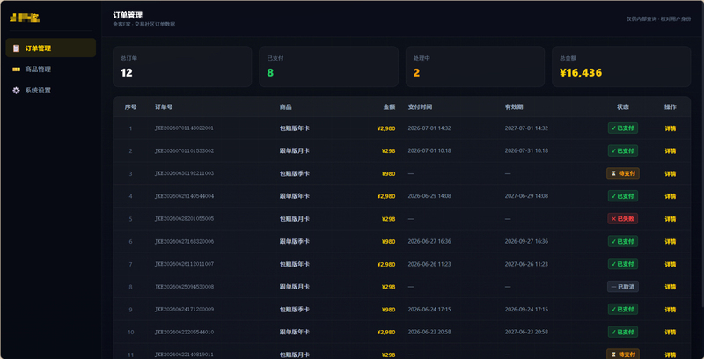Click expiry date 2027-06-23 20:58

(526, 332)
